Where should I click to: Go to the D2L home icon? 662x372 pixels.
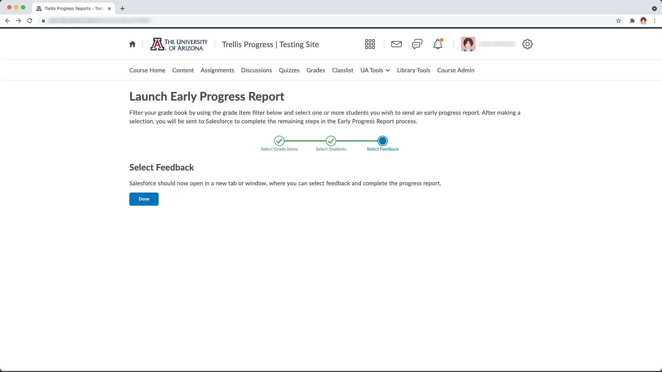click(132, 44)
